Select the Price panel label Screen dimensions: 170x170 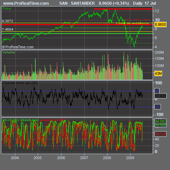pos(6,8)
